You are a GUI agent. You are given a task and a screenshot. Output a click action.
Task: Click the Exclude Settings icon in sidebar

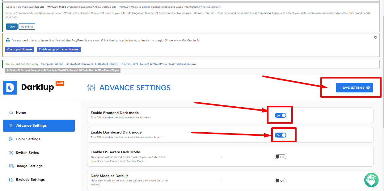click(11, 180)
